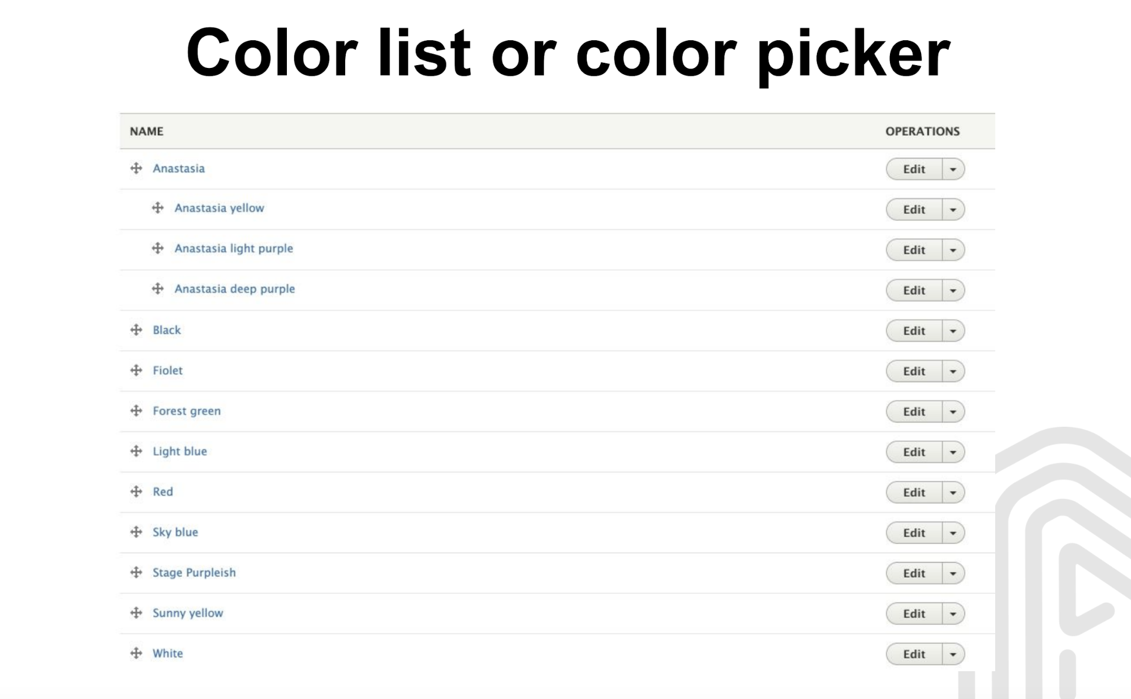Screen dimensions: 1131x699
Task: Open the Anastasia deep purple link
Action: click(235, 289)
